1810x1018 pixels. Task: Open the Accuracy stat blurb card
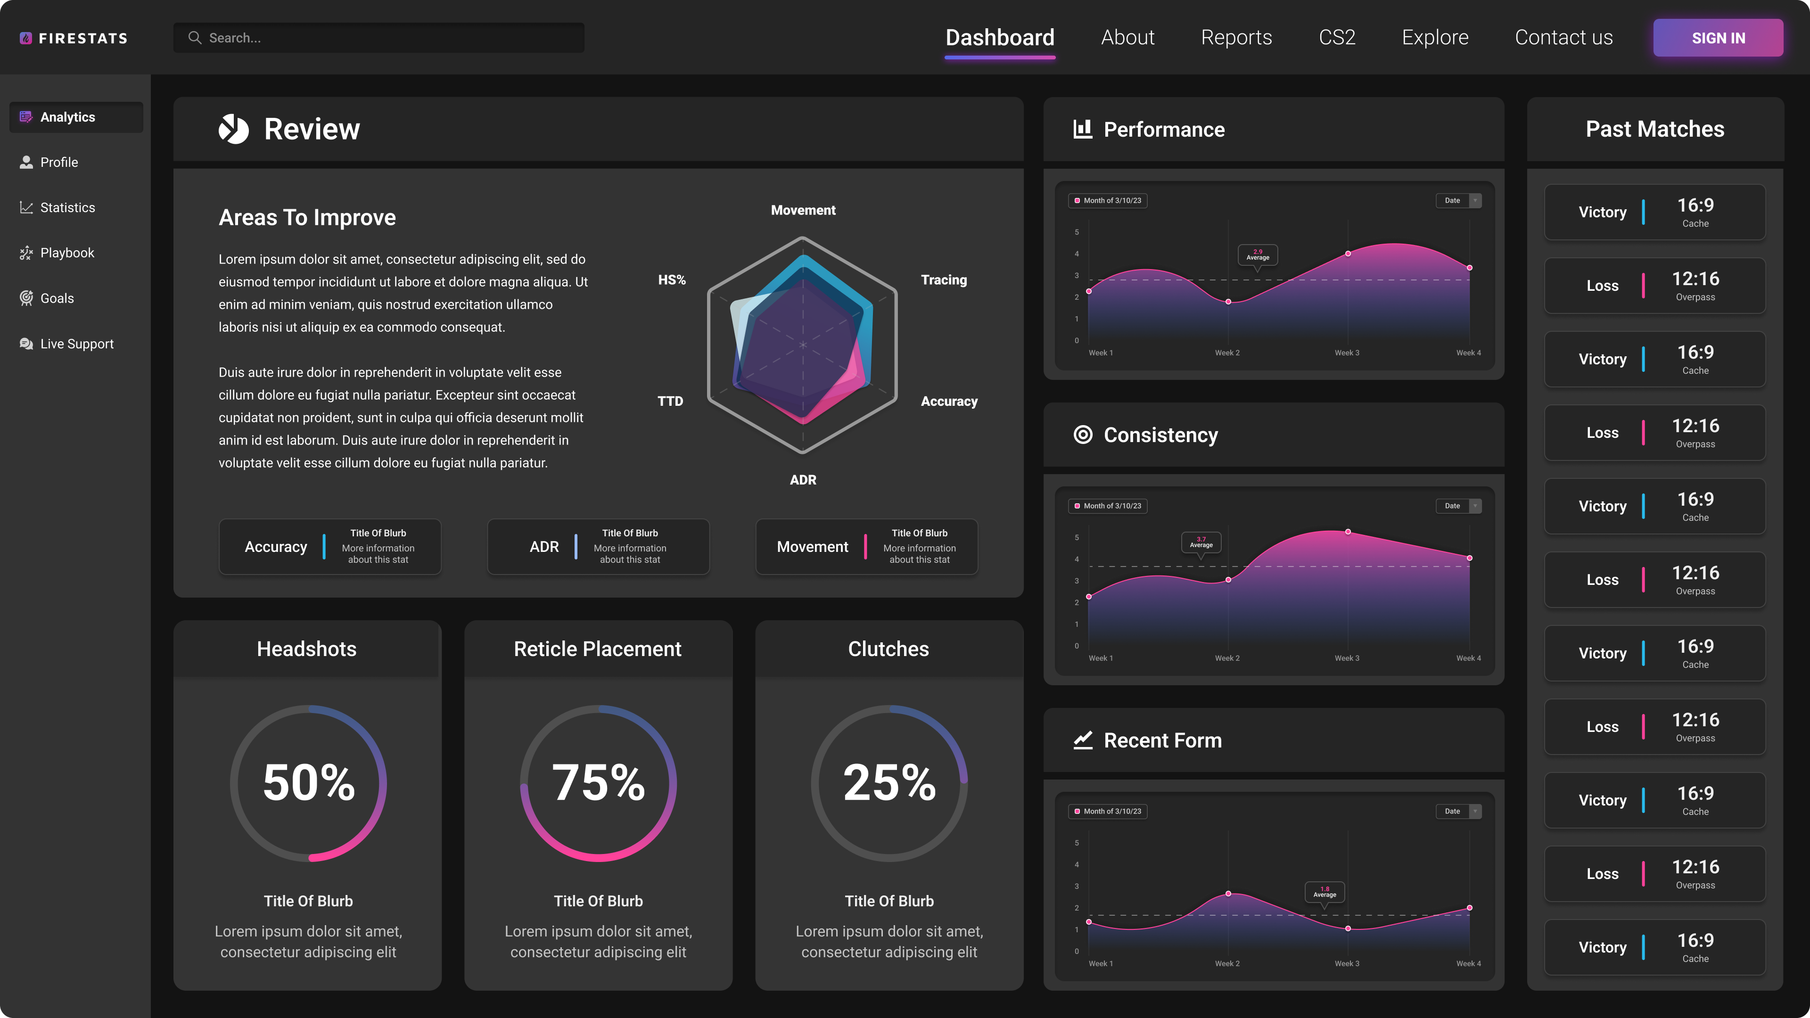329,547
